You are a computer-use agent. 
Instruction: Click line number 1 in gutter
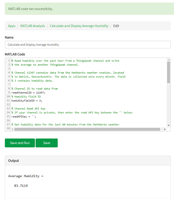point(9,60)
